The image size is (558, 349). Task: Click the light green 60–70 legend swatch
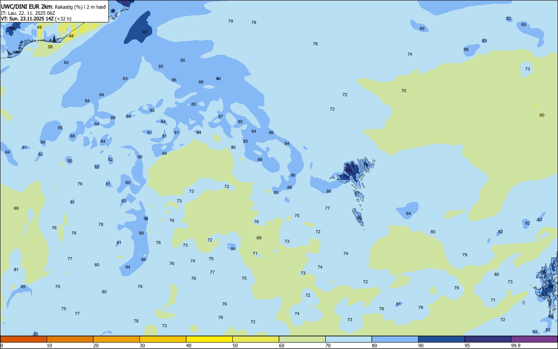point(302,339)
